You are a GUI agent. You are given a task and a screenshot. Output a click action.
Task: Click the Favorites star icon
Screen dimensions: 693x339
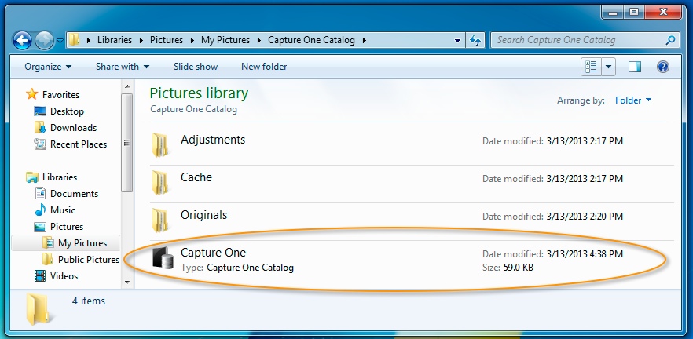pos(31,94)
